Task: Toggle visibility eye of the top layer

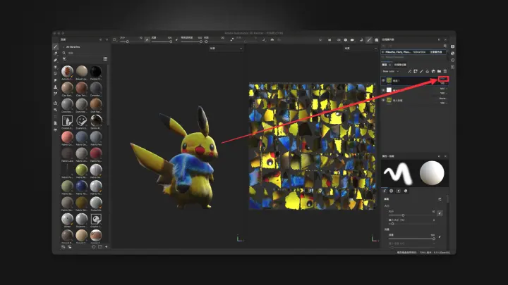Action: coord(384,81)
